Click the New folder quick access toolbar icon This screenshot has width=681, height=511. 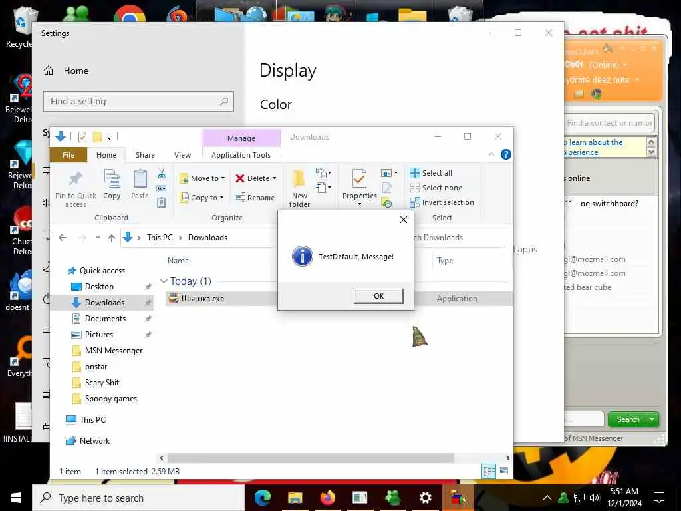(x=97, y=137)
